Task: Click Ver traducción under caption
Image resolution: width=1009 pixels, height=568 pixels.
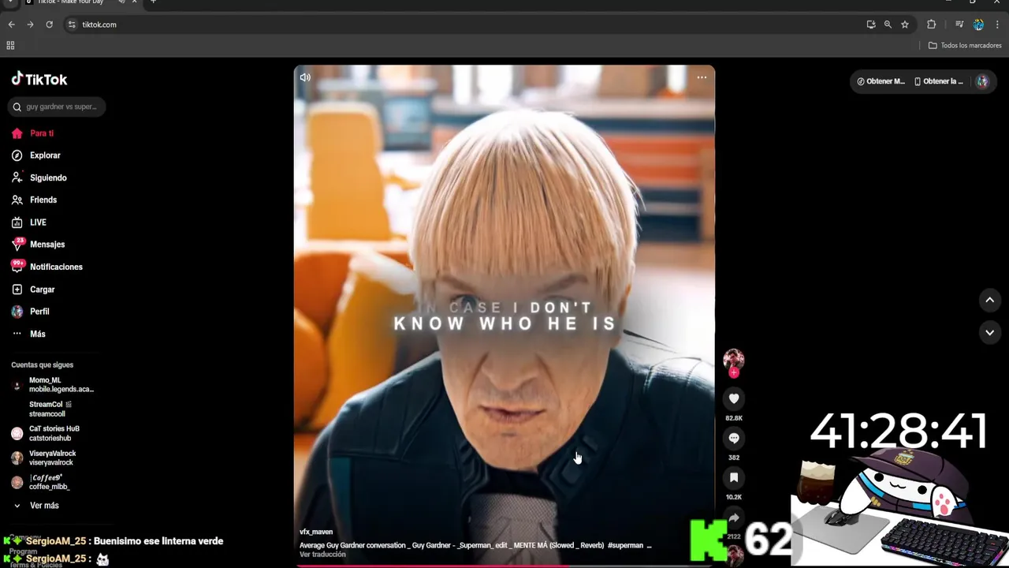Action: pos(322,555)
